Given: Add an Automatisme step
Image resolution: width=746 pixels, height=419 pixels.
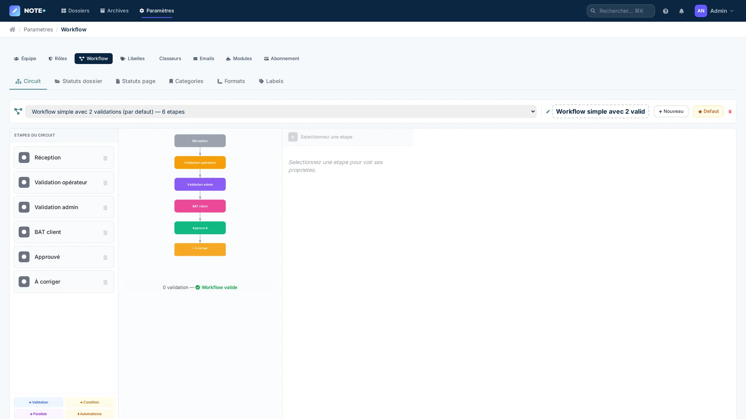Looking at the screenshot, I should pos(90,414).
